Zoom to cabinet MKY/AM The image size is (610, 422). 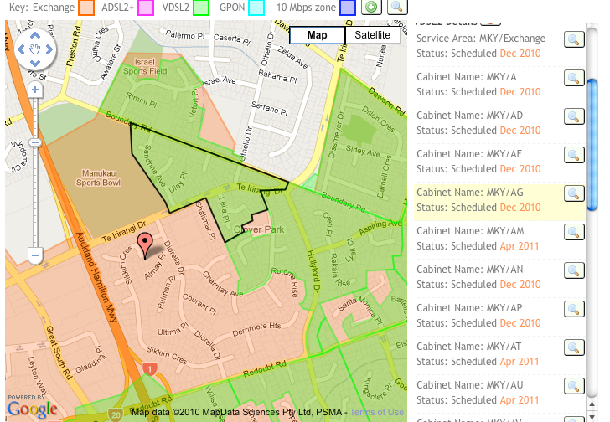[574, 232]
